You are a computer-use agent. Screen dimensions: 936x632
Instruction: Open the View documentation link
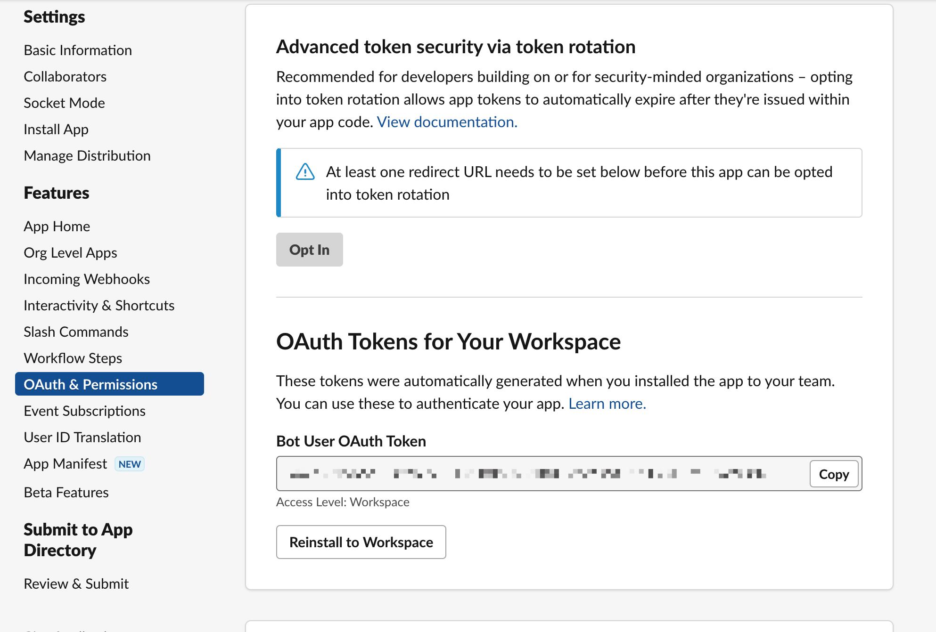click(x=447, y=122)
